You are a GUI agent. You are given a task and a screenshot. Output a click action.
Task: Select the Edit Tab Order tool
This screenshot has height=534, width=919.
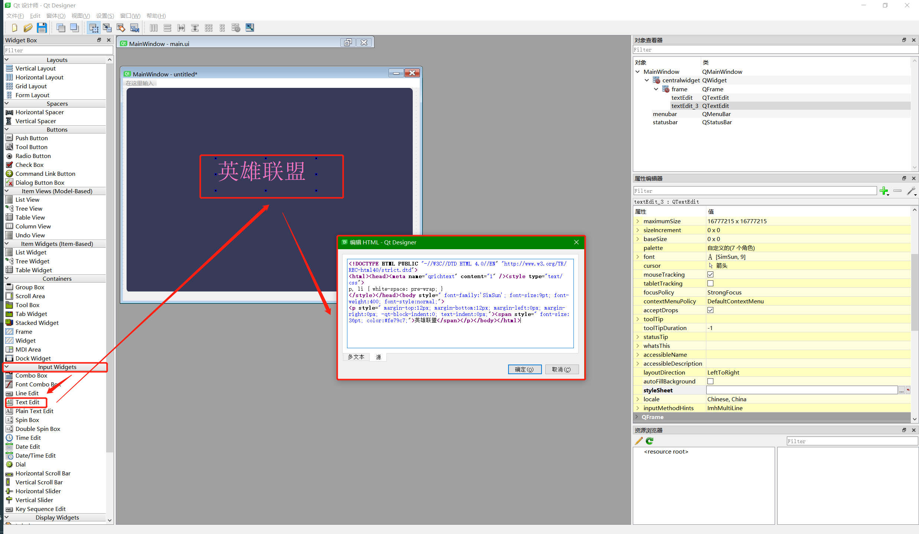(x=134, y=27)
